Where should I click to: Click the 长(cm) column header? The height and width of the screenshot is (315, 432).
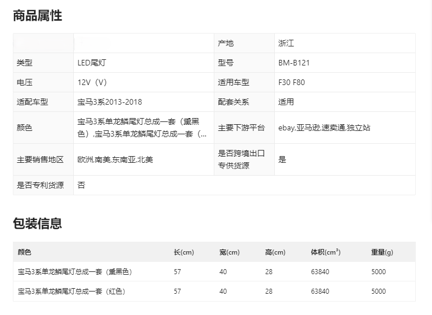pos(184,252)
